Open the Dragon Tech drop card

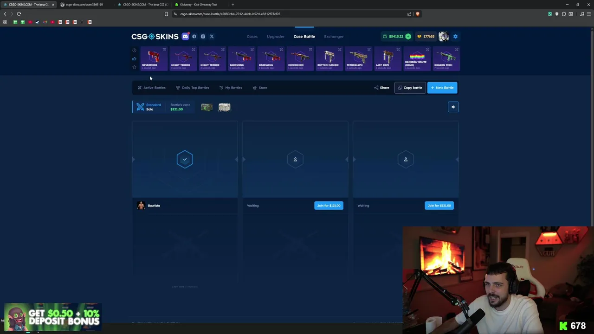[446, 59]
